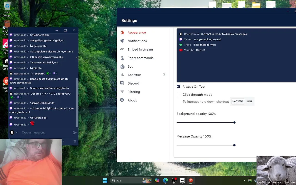
Task: Enable Click through mode checkbox
Action: pos(178,94)
